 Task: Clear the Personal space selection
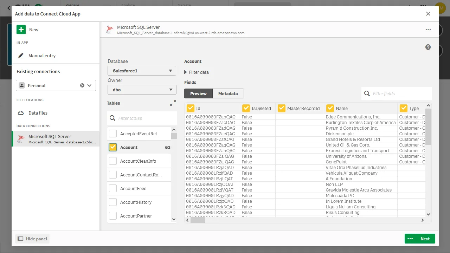82,85
